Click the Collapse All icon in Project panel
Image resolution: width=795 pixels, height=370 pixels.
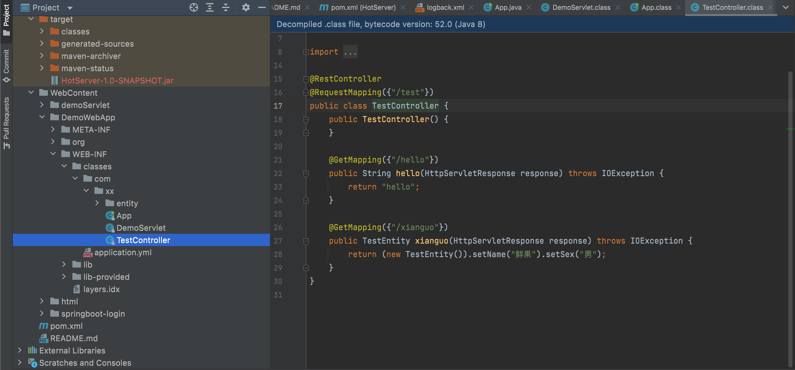click(x=226, y=7)
